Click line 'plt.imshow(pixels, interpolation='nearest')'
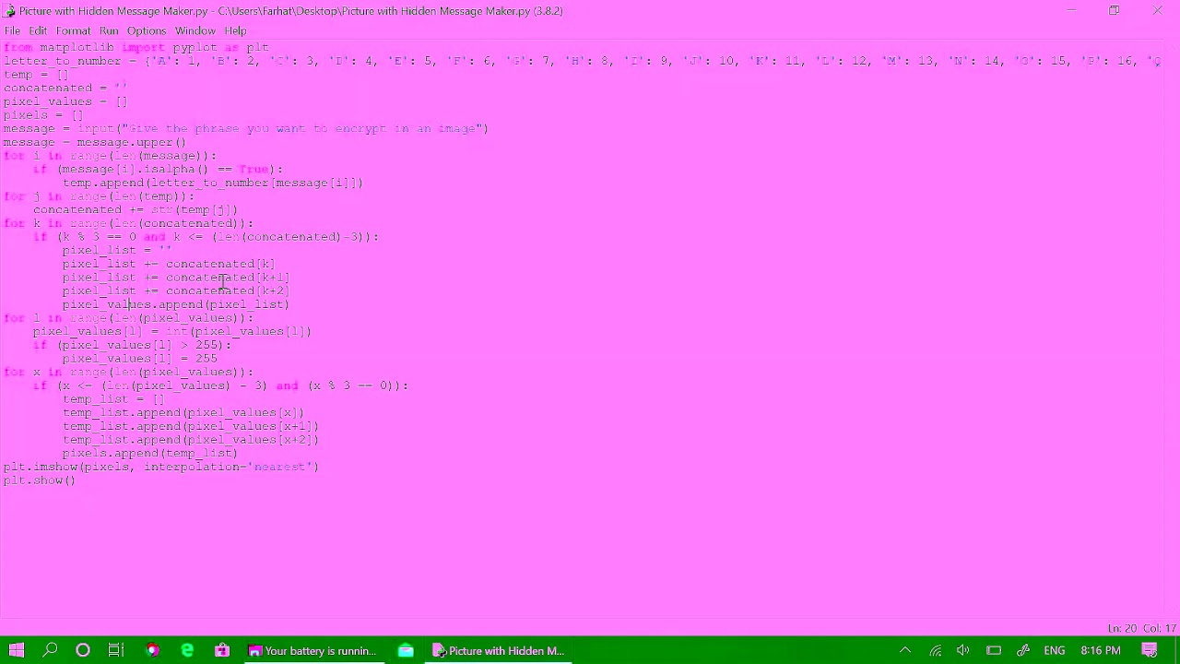This screenshot has width=1180, height=664. point(161,467)
